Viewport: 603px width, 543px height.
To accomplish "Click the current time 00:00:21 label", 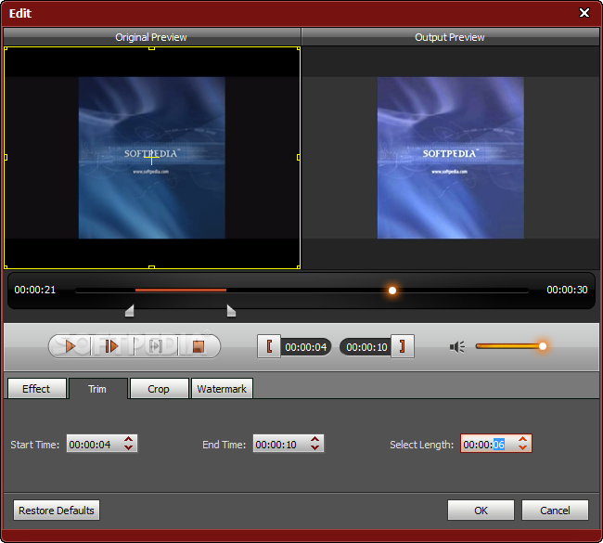I will pos(35,290).
